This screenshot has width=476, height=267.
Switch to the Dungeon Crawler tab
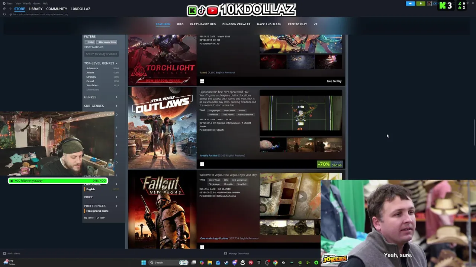[236, 24]
